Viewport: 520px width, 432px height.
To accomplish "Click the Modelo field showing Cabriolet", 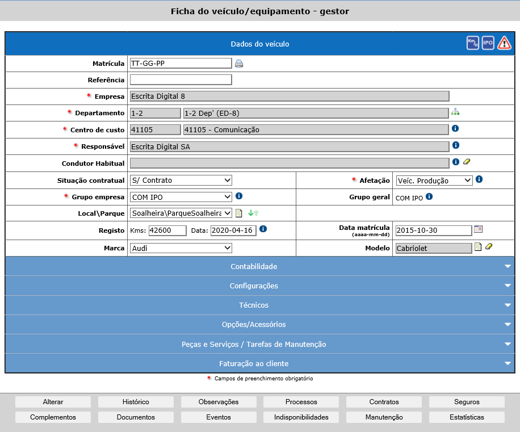I will [x=434, y=248].
